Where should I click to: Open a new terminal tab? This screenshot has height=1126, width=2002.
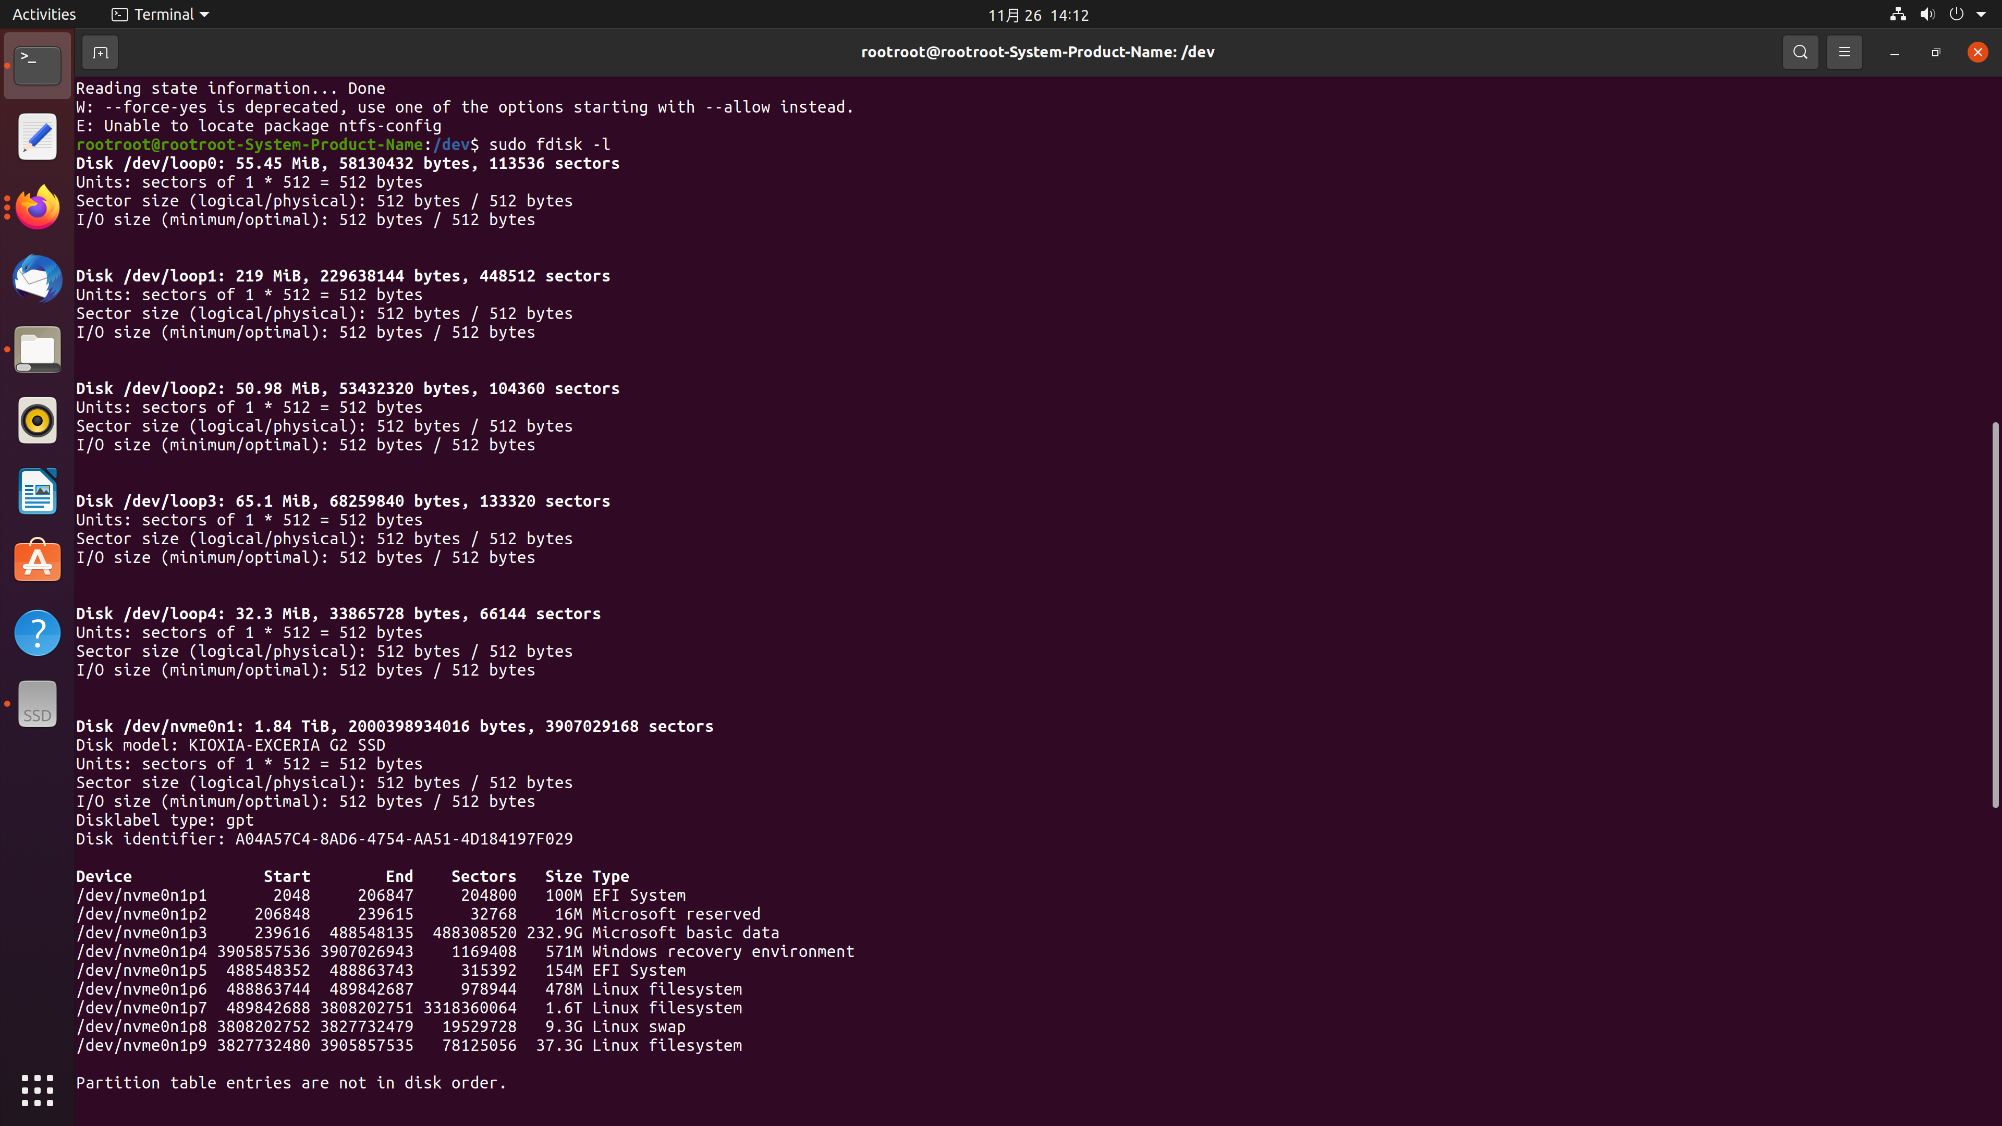point(100,52)
